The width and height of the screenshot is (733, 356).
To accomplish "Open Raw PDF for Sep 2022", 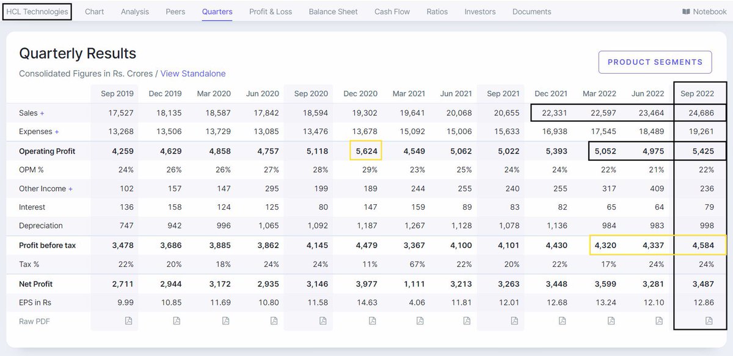I will pos(709,321).
